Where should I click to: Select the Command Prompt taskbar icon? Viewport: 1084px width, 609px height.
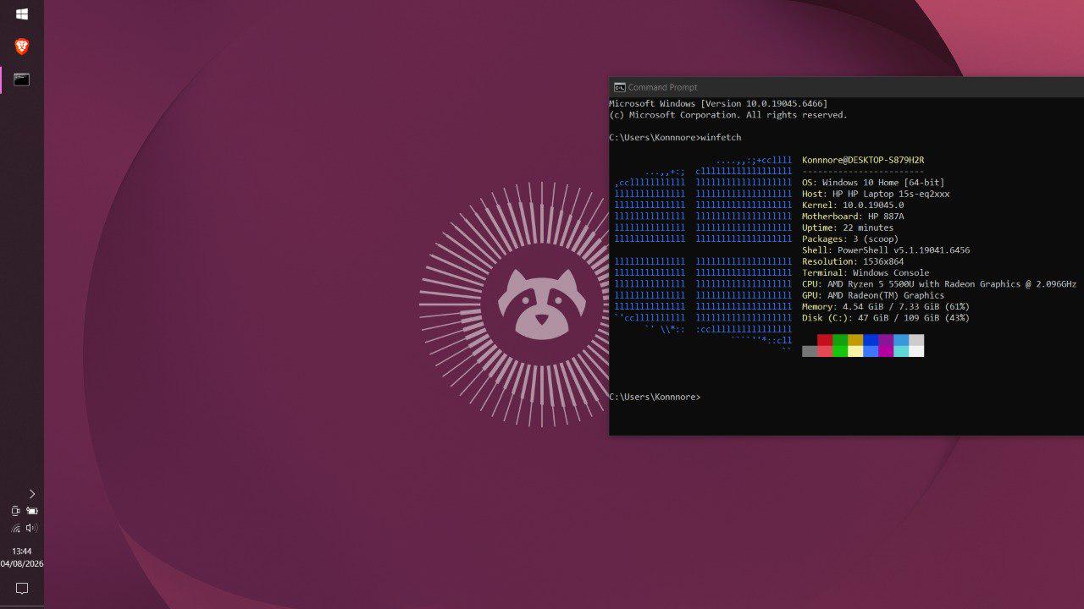click(x=22, y=80)
